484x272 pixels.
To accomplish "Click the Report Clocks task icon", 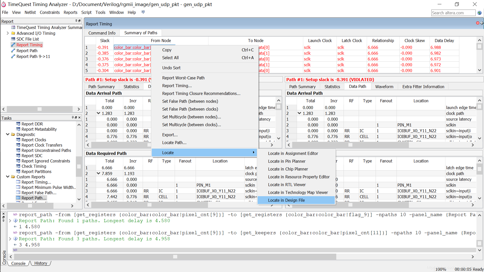I will click(18, 140).
